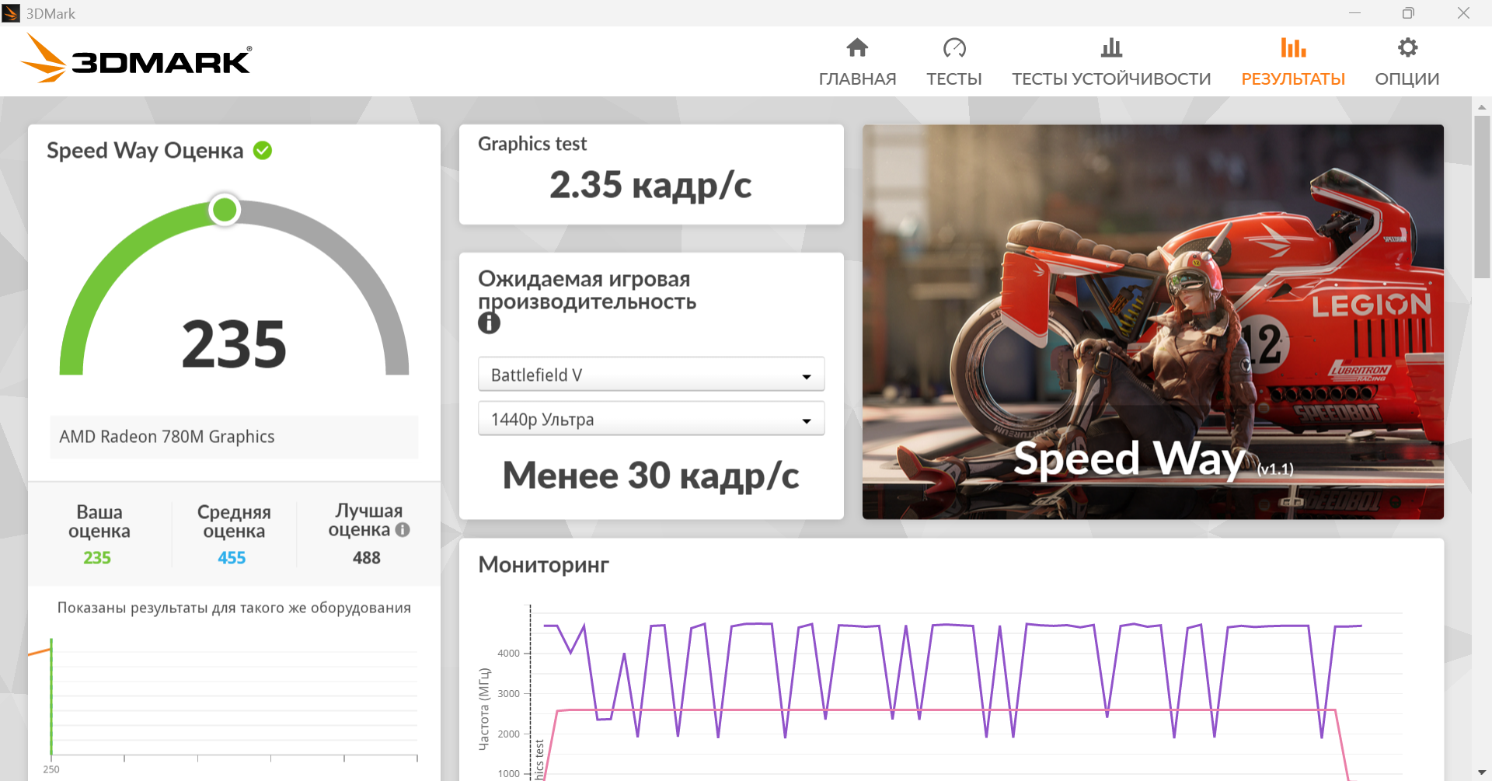The width and height of the screenshot is (1492, 781).
Task: Open the ТЕСТЫ gauge icon
Action: (x=954, y=48)
